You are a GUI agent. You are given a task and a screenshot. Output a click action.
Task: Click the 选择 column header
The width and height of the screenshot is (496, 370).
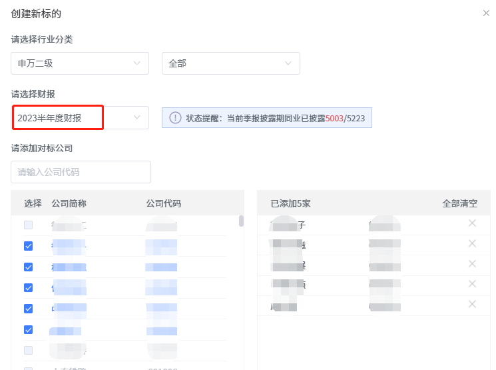(33, 203)
